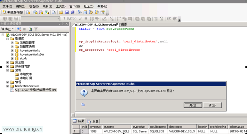Open the Window (窗口) menu

(x=75, y=6)
